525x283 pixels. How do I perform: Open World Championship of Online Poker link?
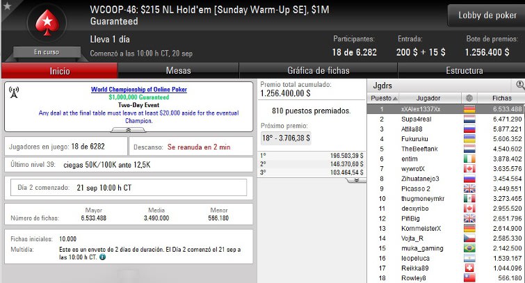coord(139,90)
